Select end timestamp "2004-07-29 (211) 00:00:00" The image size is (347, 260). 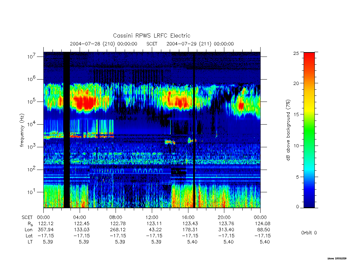(x=200, y=44)
